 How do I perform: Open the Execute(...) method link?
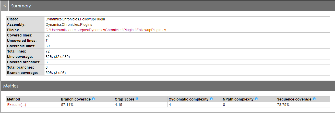coord(17,105)
